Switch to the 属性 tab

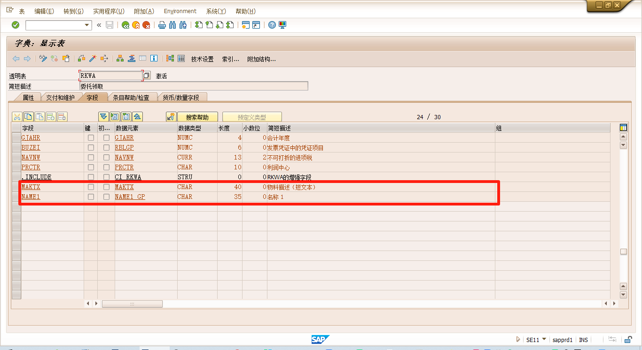tap(28, 97)
